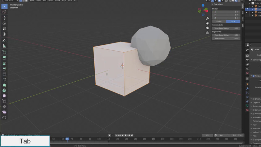Choose the Annotate pencil tool
Viewport: 261px width, 147px height.
pos(4,40)
